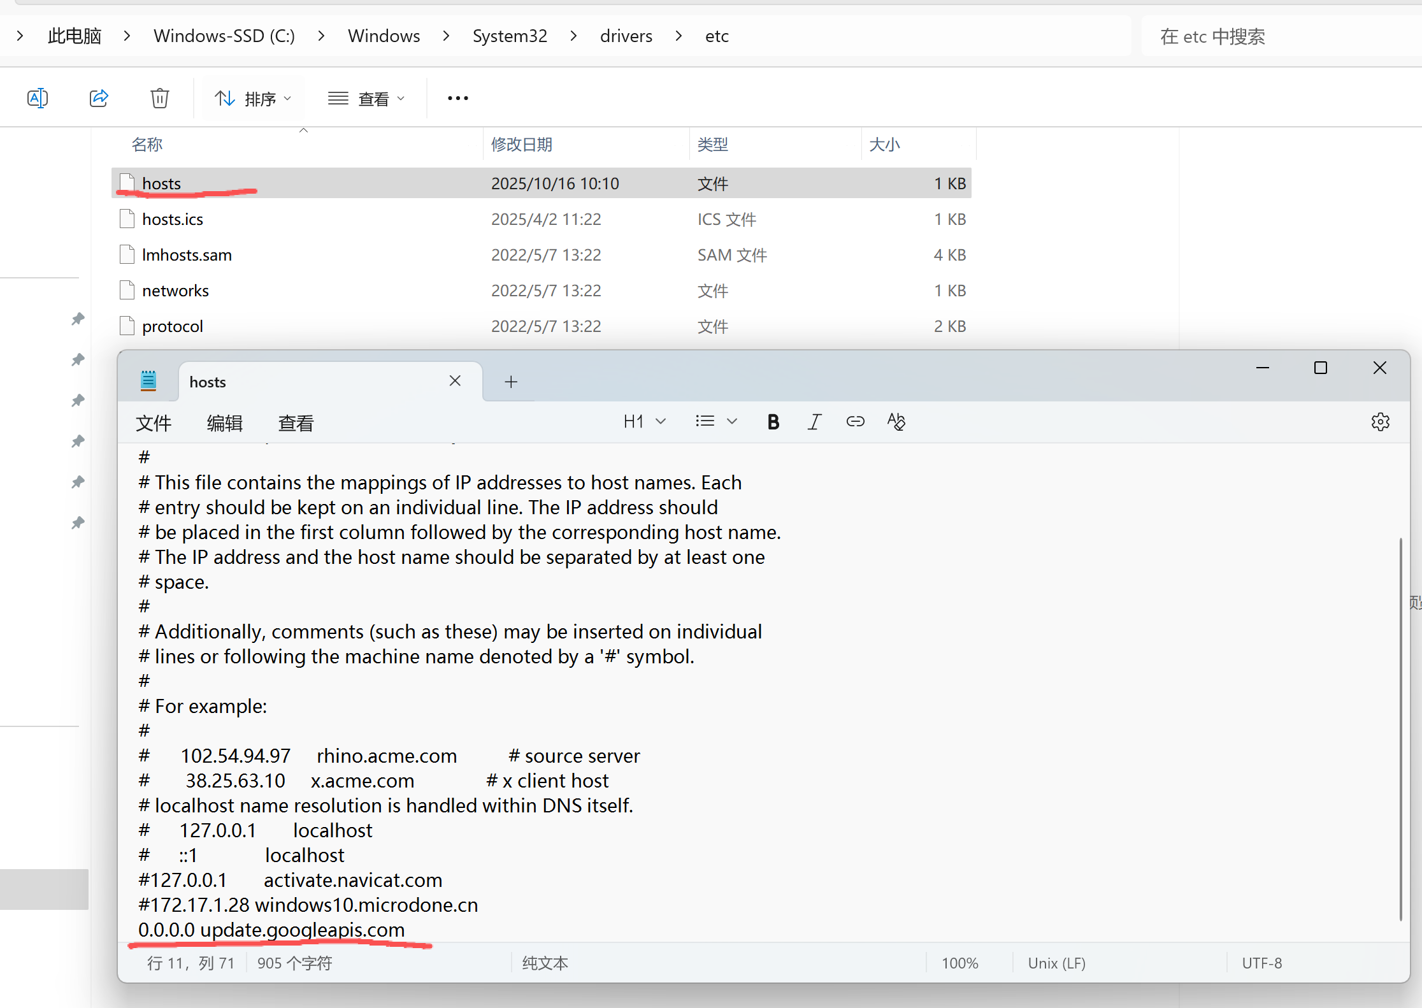Open the 编辑 menu in Notepad

coord(225,423)
